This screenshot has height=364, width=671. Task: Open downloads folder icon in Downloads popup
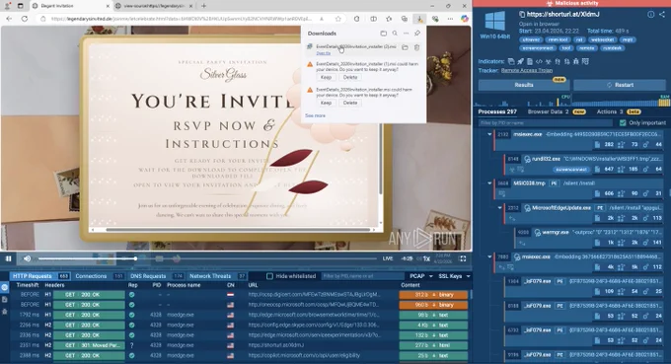tap(384, 34)
